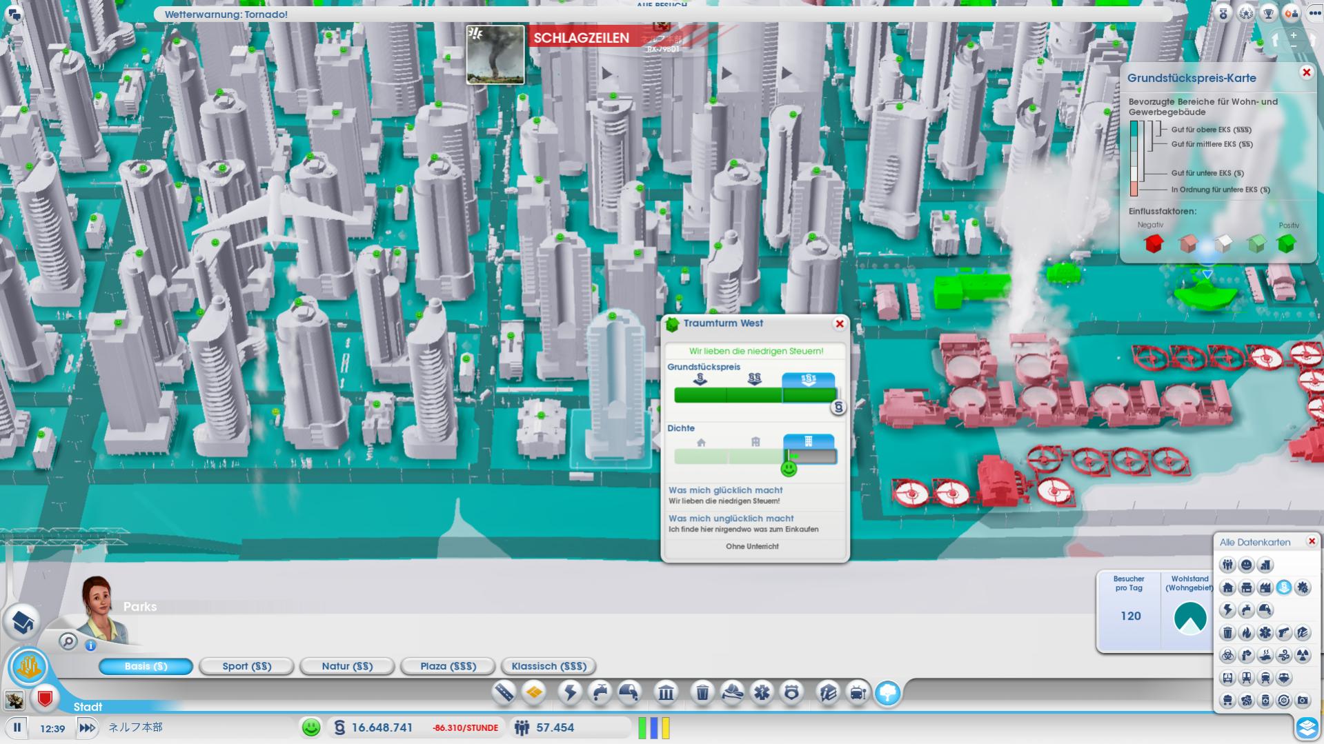Select the Natur (§§) parks tab
The image size is (1324, 744).
tap(347, 666)
